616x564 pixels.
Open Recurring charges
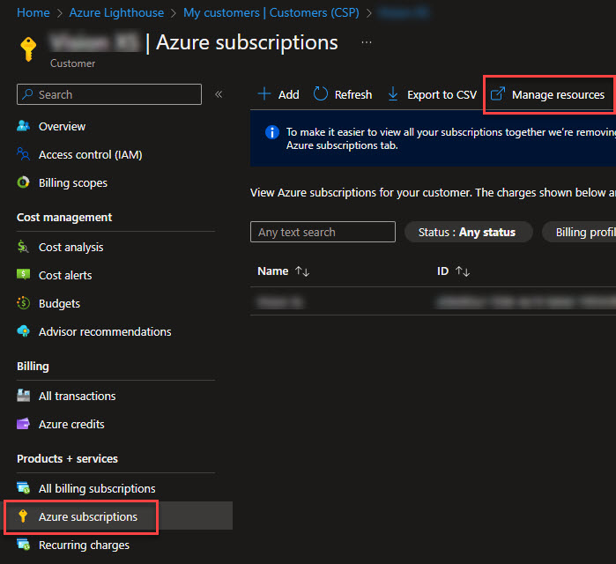tap(84, 545)
